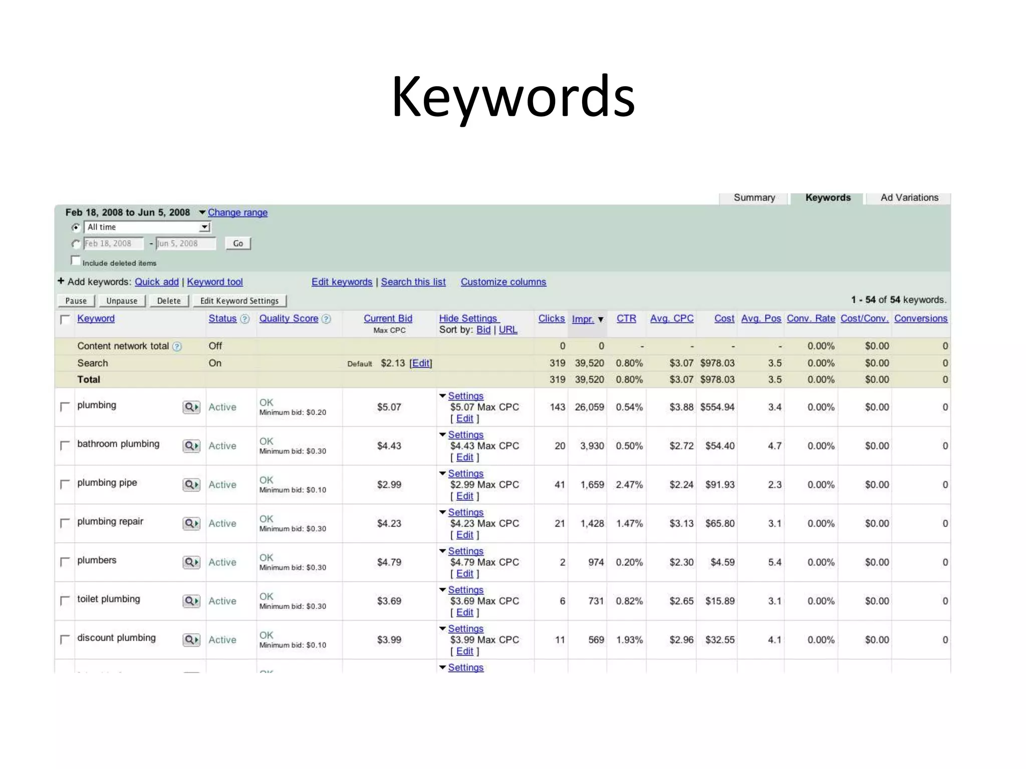Open search preview icon for bathroom plumbing
Screen dimensions: 1026x769
click(x=191, y=446)
